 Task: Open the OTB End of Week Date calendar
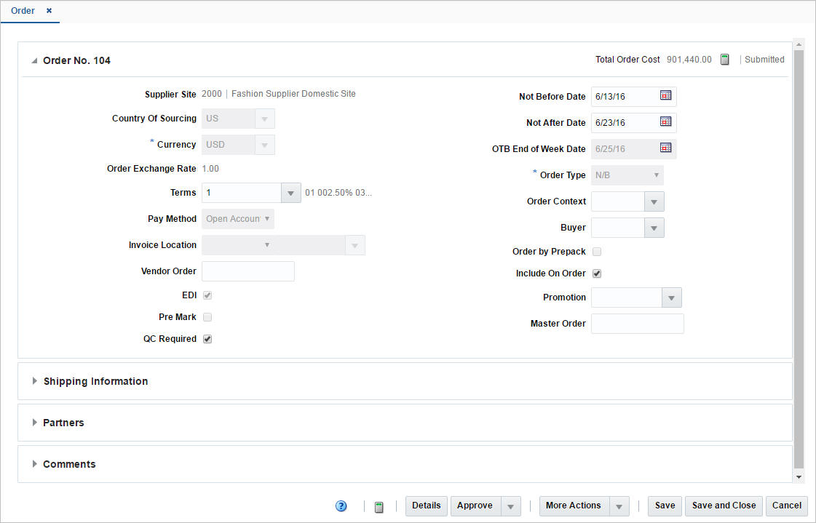point(665,148)
